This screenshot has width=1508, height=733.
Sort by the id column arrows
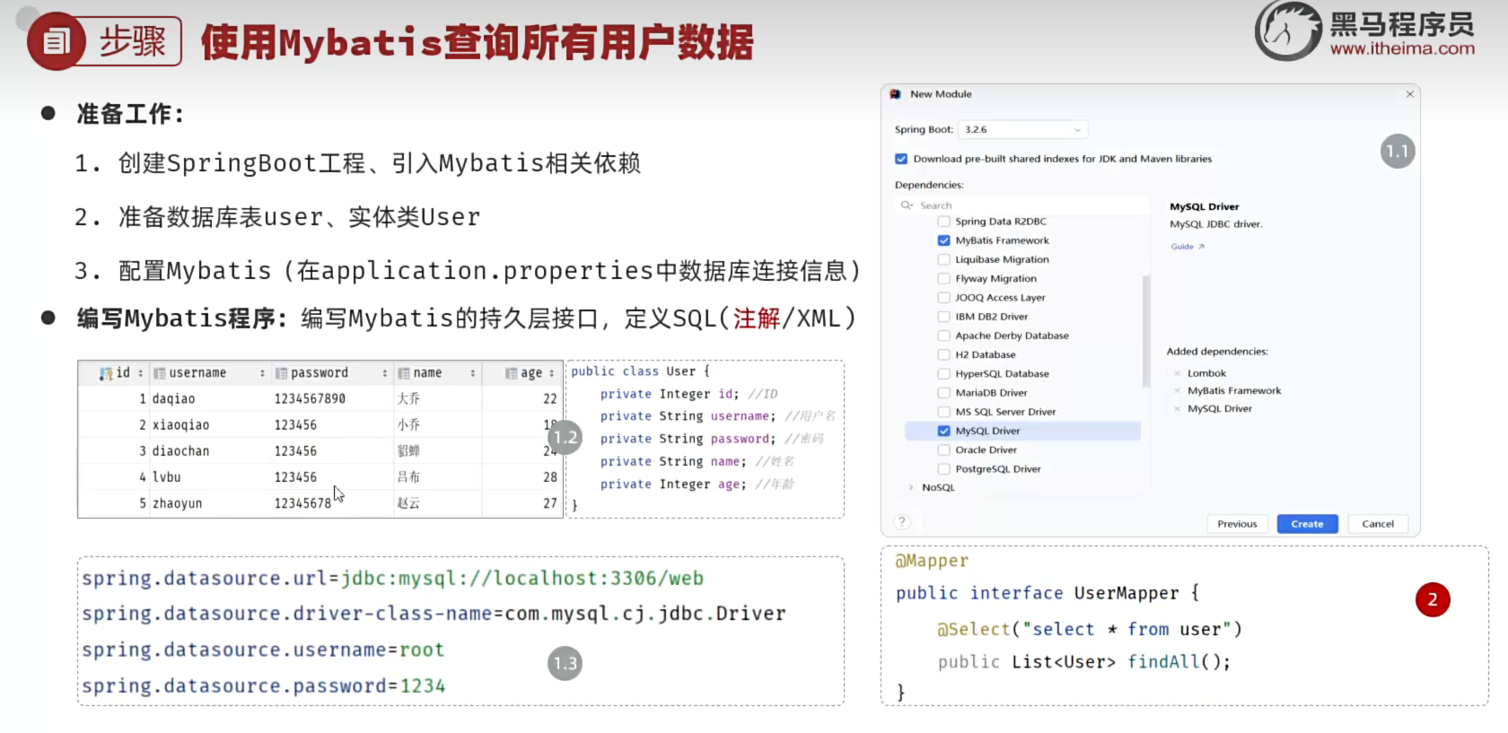tap(140, 373)
